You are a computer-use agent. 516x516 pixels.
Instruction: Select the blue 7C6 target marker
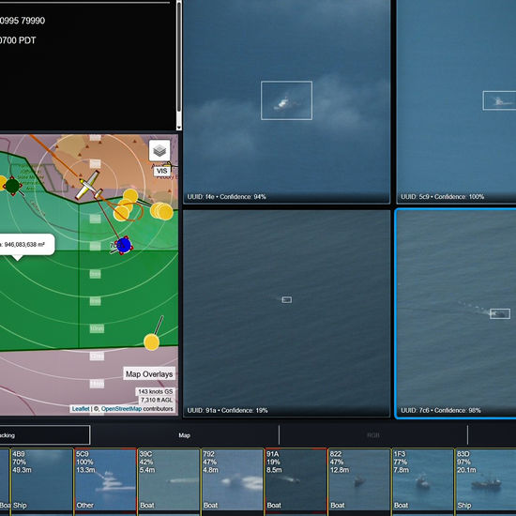(124, 245)
